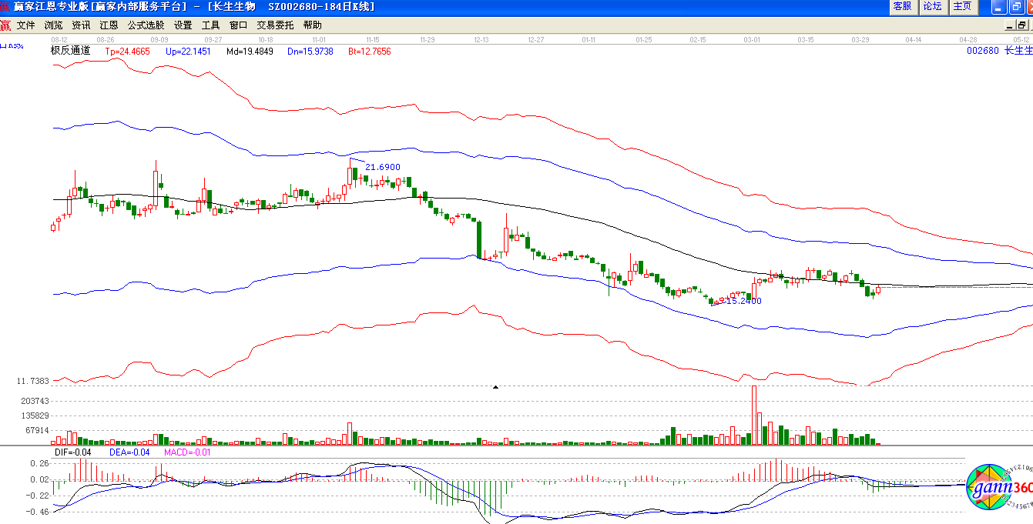Click the 203743 volume axis label
Image resolution: width=1033 pixels, height=524 pixels.
point(35,401)
